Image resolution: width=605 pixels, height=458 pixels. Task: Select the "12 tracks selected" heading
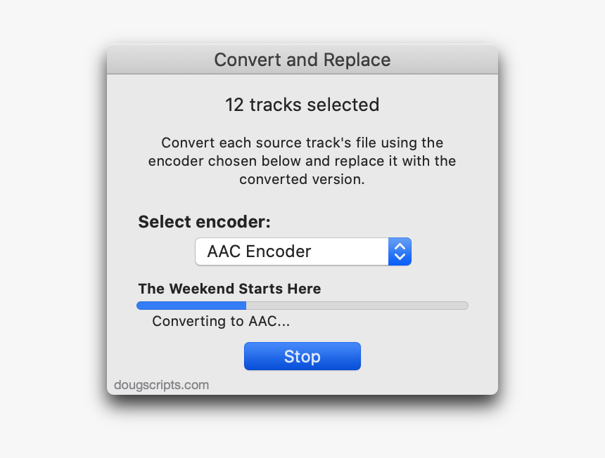[x=302, y=105]
